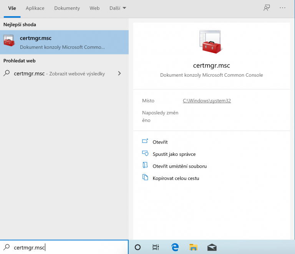Click the feedback person icon

267,8
